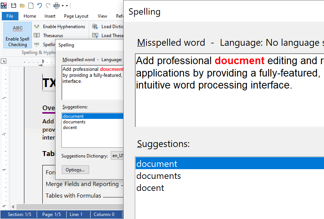Open the quick access toolbar customize arrow
324x219 pixels.
67,6
